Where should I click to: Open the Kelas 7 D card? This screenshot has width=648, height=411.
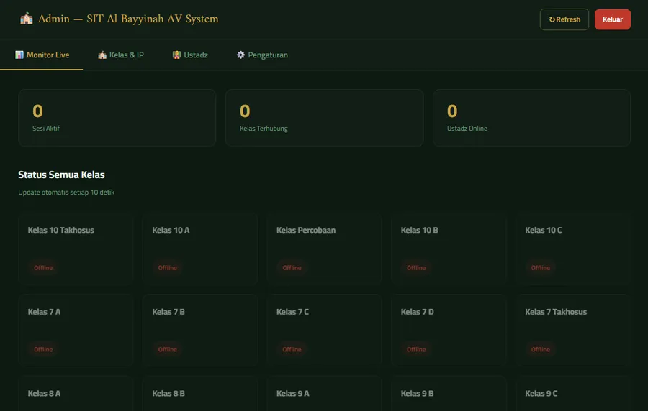click(x=449, y=331)
